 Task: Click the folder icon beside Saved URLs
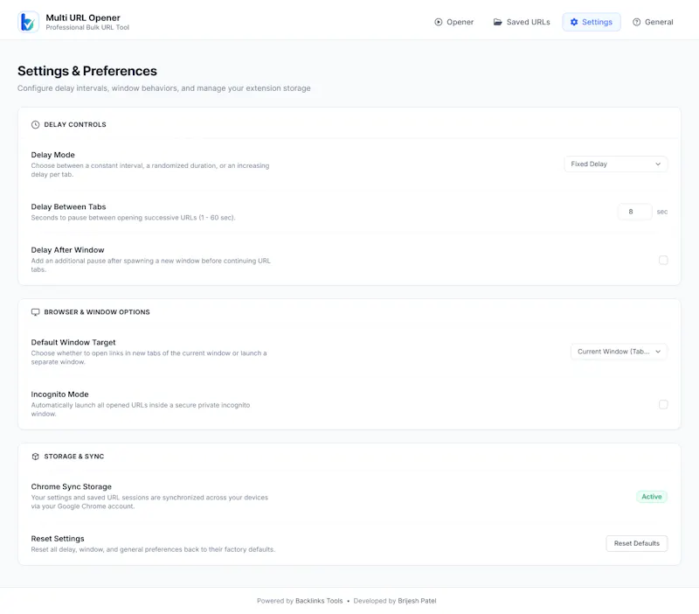click(497, 22)
